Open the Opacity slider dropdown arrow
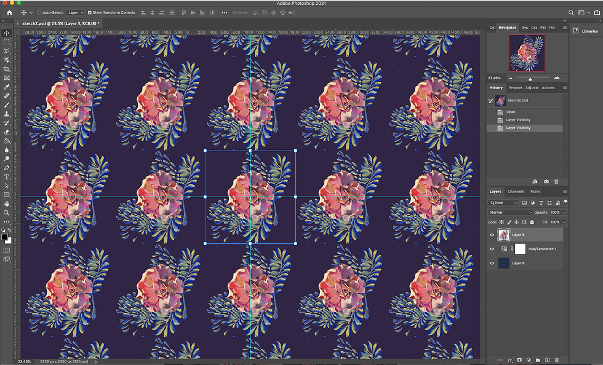 coord(565,213)
